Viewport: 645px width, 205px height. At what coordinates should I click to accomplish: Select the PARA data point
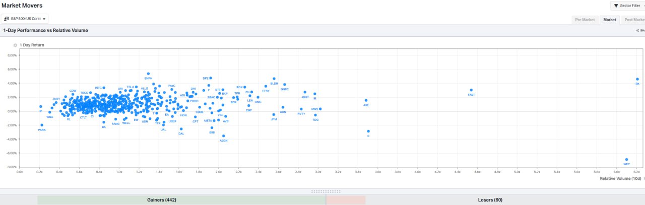[42, 125]
